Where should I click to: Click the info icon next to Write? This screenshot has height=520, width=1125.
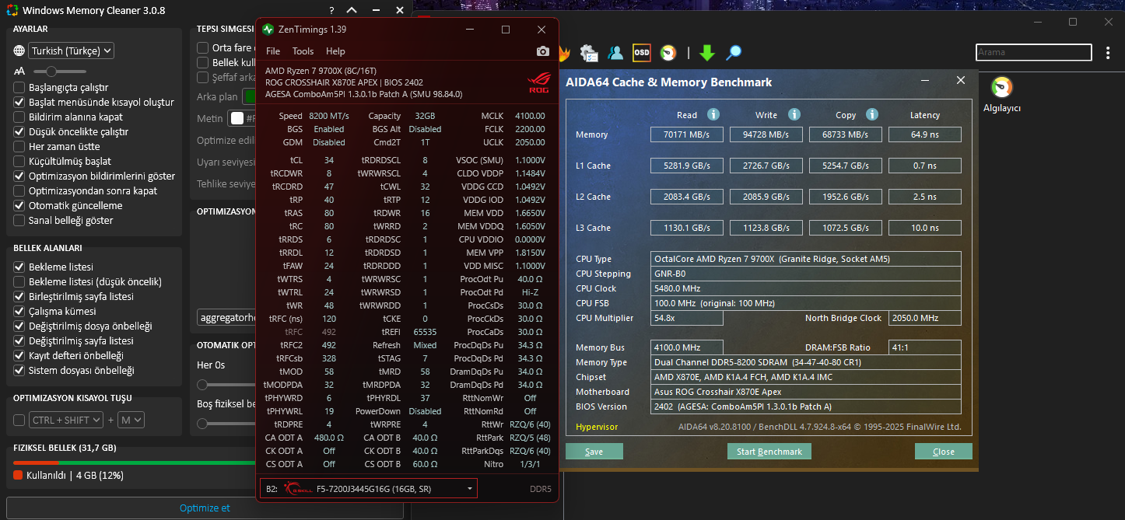coord(794,114)
